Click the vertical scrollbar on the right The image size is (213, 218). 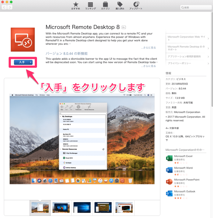point(212,60)
